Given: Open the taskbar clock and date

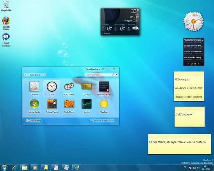Looking at the screenshot, I should coord(206,168).
